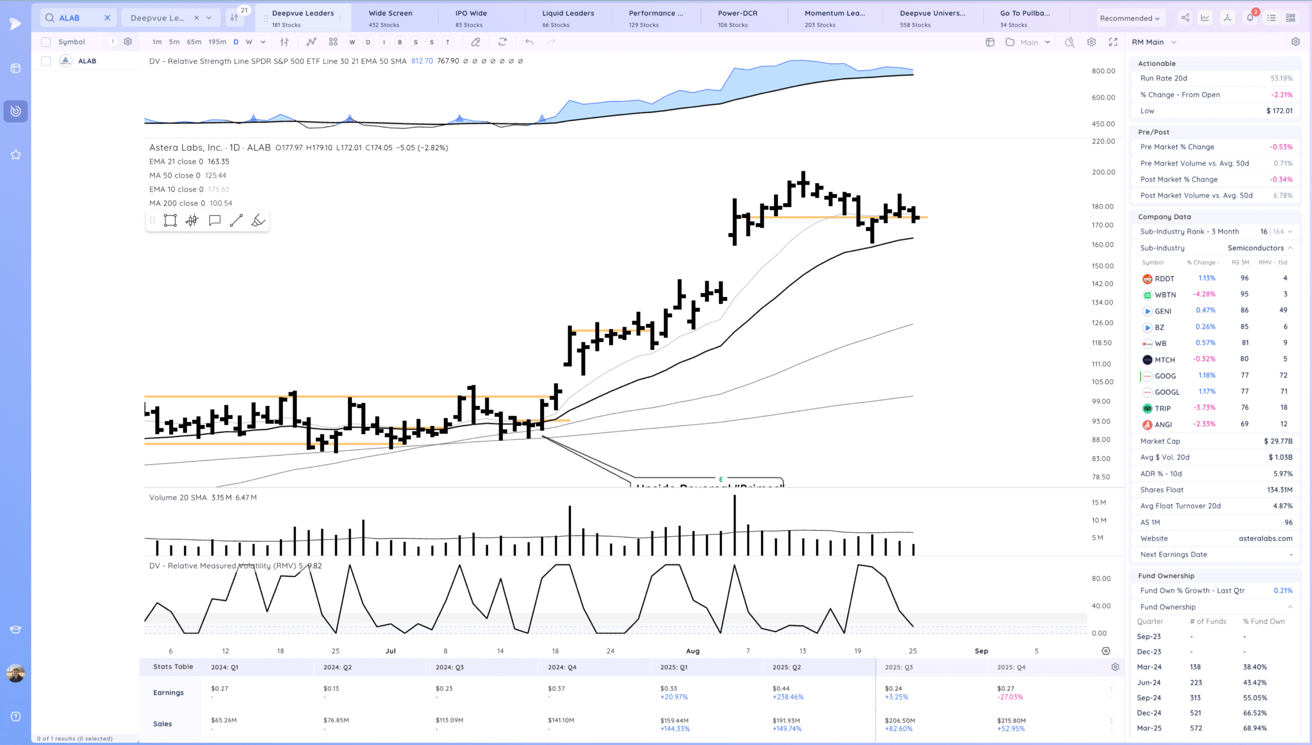Screen dimensions: 1312x745
Task: Collapse the Sub-Industry Semiconductors section
Action: tap(1290, 248)
